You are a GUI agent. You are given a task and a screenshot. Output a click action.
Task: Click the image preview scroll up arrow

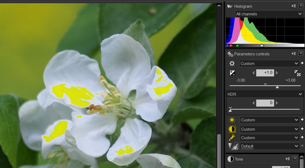[219, 6]
